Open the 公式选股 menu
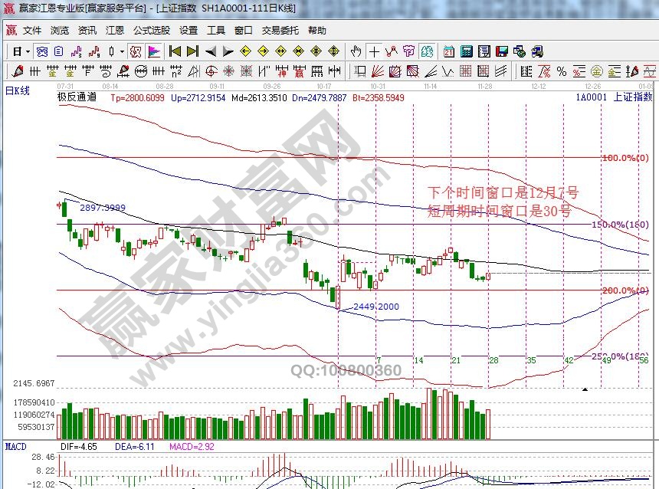The image size is (659, 489). pyautogui.click(x=152, y=31)
